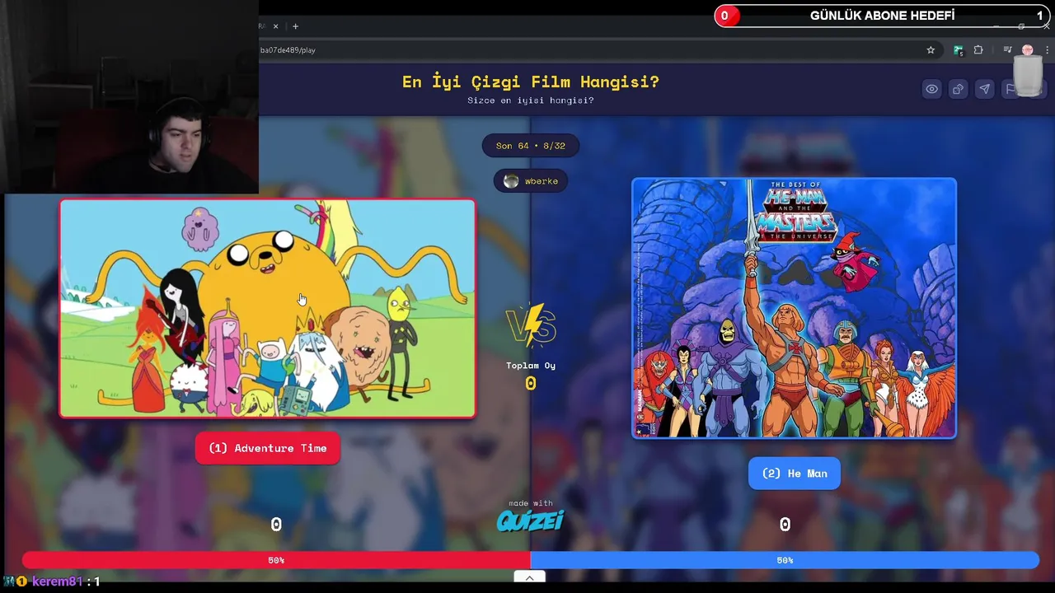Click the webcam overlay of the streamer

(x=129, y=97)
